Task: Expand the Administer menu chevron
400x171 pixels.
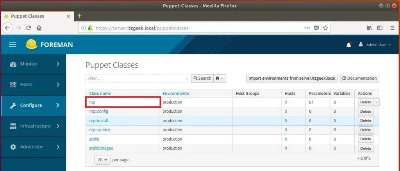Action: (58, 147)
